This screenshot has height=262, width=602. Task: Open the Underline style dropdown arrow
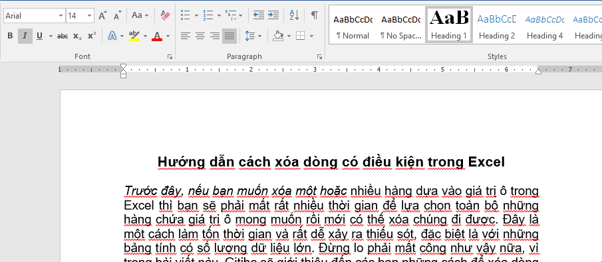tap(51, 36)
